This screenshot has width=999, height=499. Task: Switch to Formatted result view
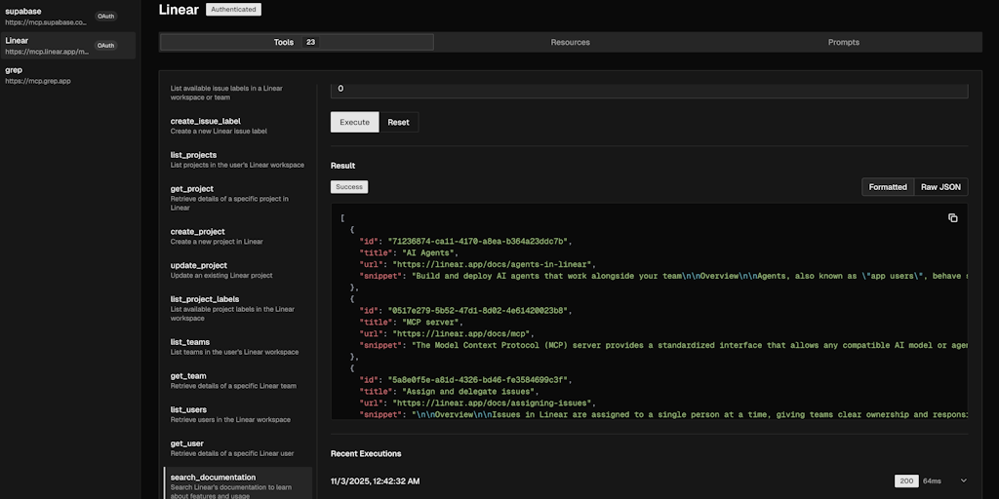(888, 187)
